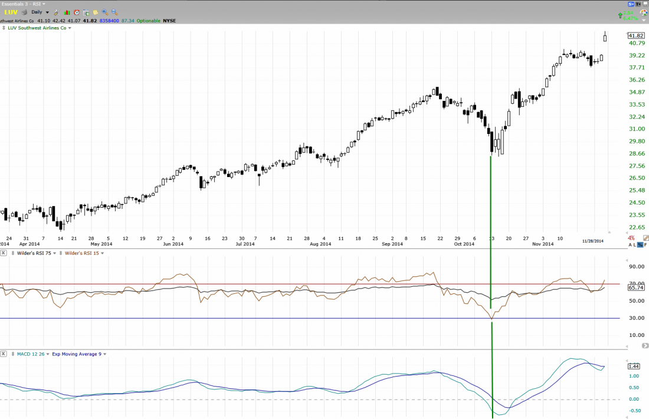The width and height of the screenshot is (649, 419).
Task: Open the drawing tools icon
Action: (56, 12)
